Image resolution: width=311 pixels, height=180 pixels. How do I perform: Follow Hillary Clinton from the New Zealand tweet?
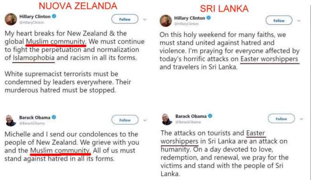(x=125, y=19)
